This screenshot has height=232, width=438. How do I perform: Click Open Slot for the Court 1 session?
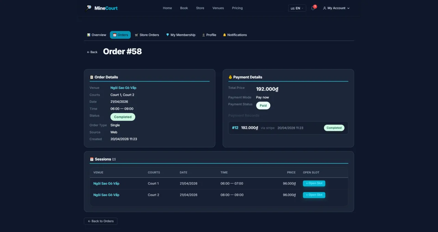[x=314, y=183]
